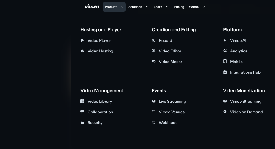The height and width of the screenshot is (149, 275).
Task: Open the Live Streaming link
Action: [172, 101]
